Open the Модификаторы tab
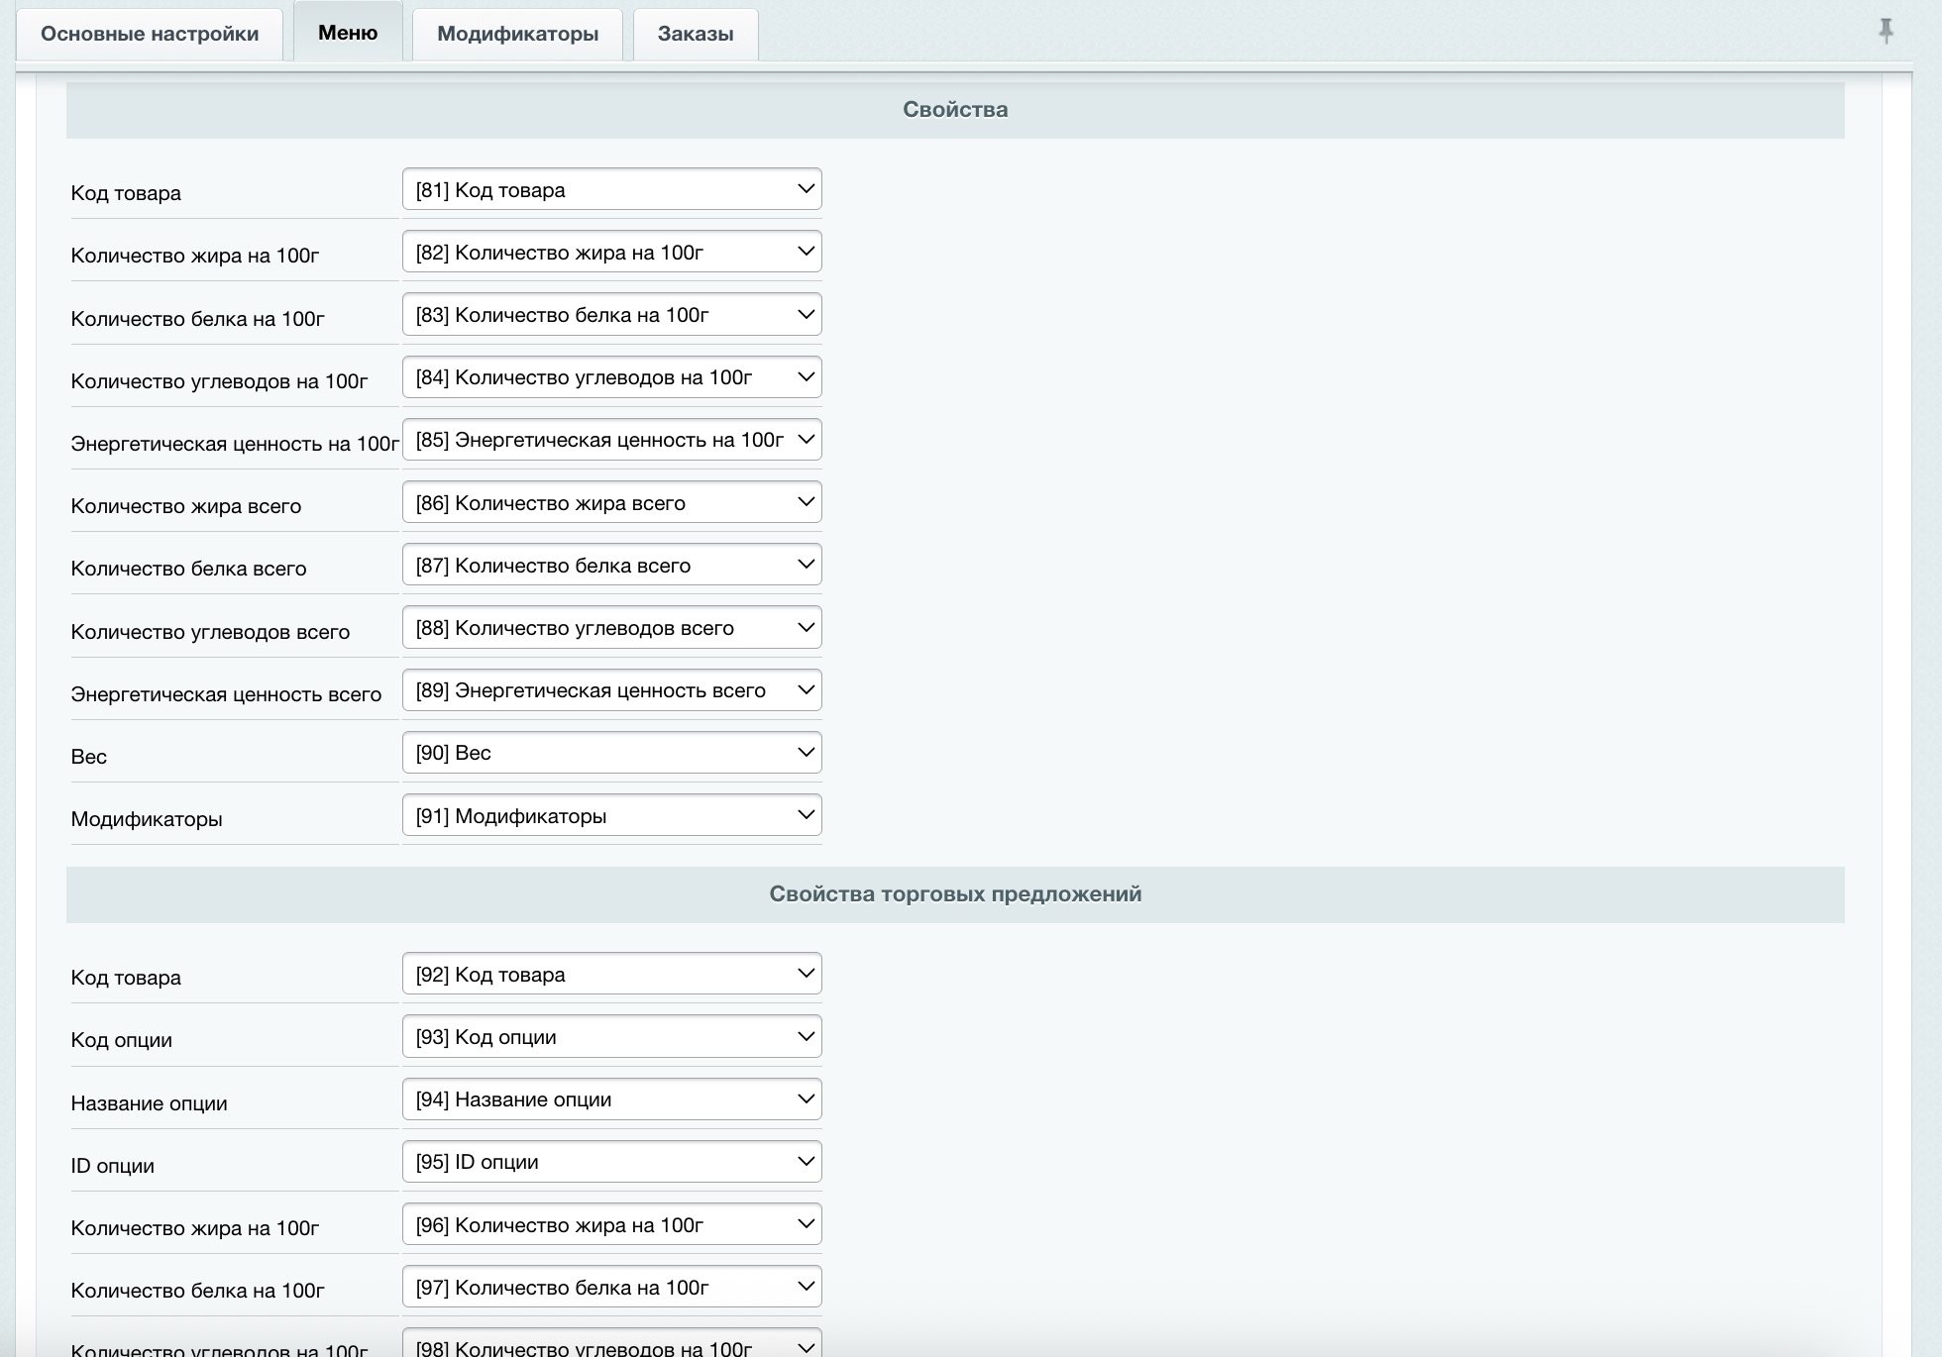This screenshot has height=1357, width=1942. coord(517,34)
